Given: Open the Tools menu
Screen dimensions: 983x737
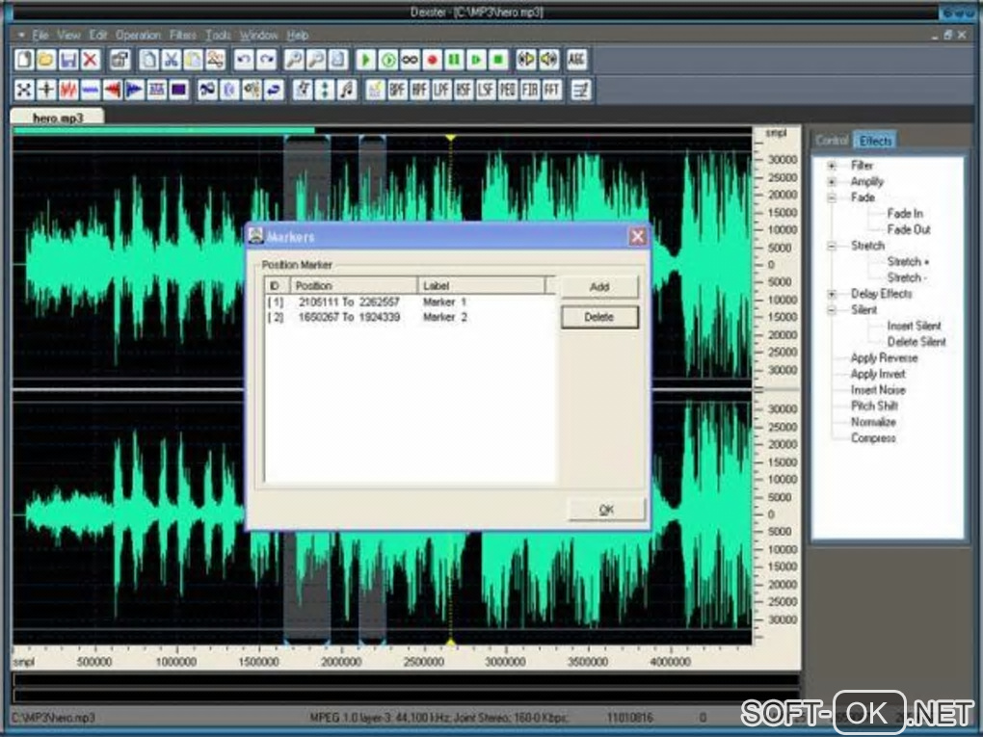Looking at the screenshot, I should (x=218, y=35).
